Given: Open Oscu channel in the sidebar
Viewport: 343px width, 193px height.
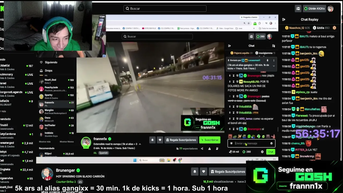Looking at the screenshot, I should (x=57, y=119).
